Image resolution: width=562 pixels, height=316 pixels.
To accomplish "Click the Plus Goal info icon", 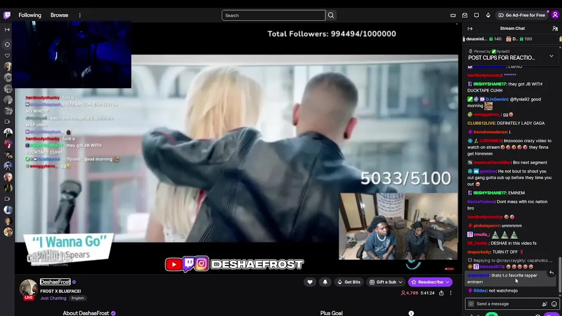I will [x=411, y=313].
